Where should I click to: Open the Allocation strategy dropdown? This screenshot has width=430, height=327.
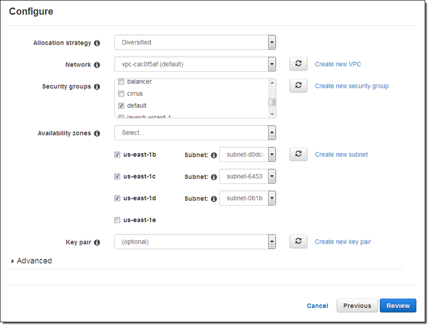tap(195, 43)
